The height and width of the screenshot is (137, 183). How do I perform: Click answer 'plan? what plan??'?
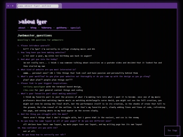click(x=48, y=80)
